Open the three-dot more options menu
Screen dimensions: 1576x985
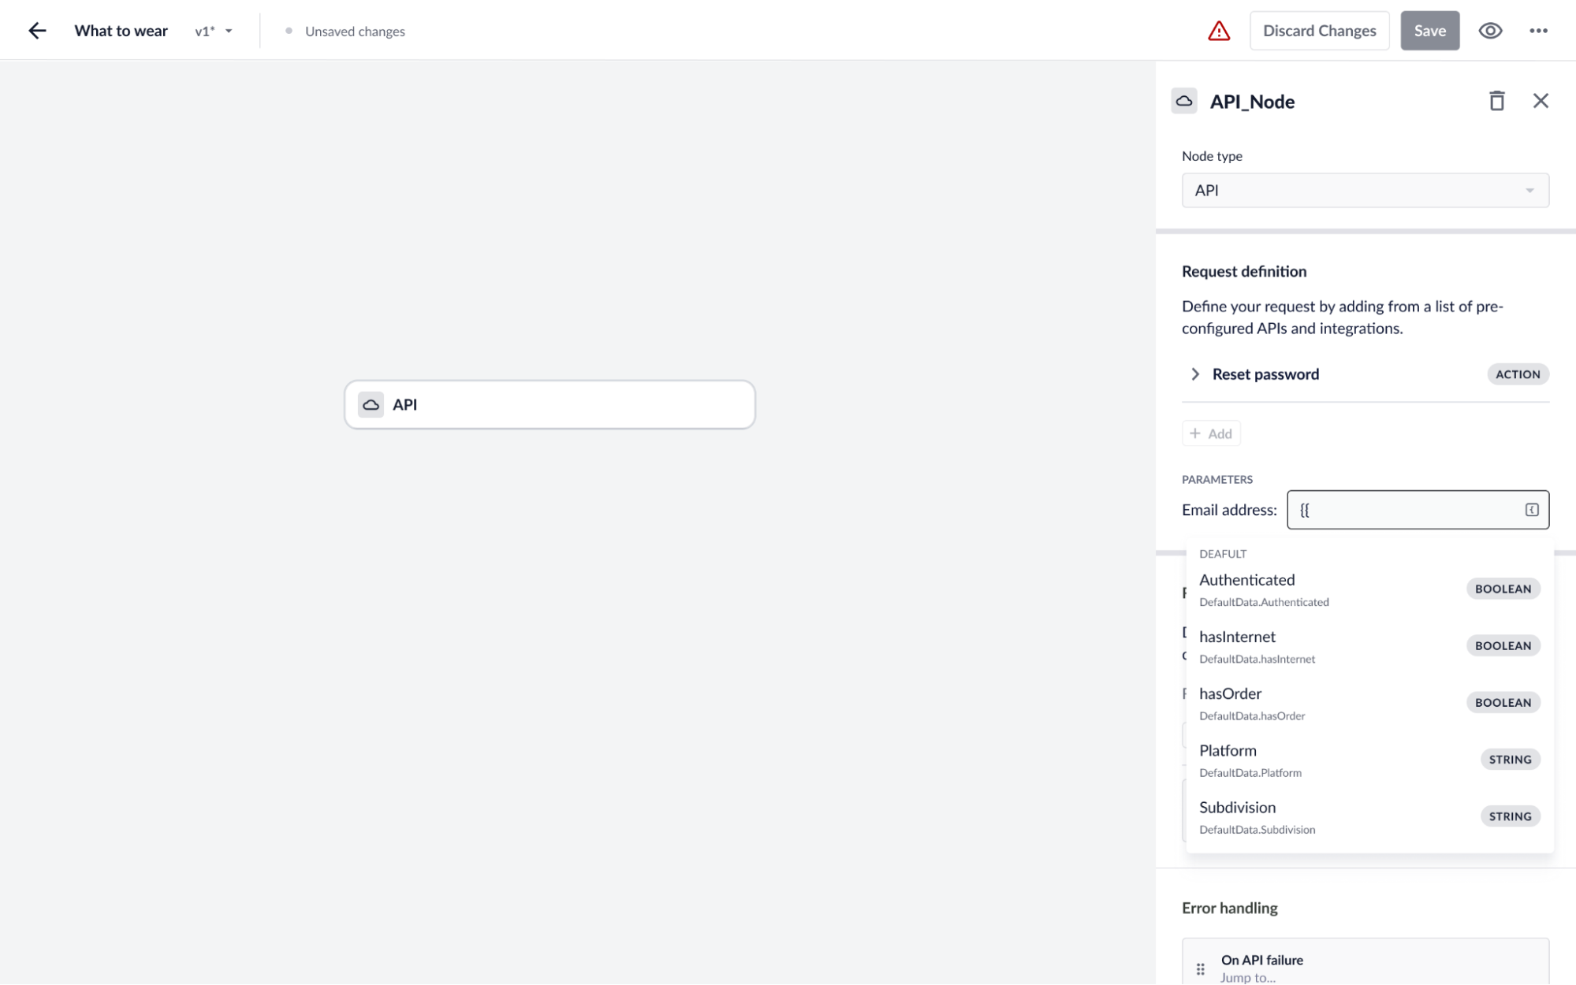click(x=1538, y=31)
